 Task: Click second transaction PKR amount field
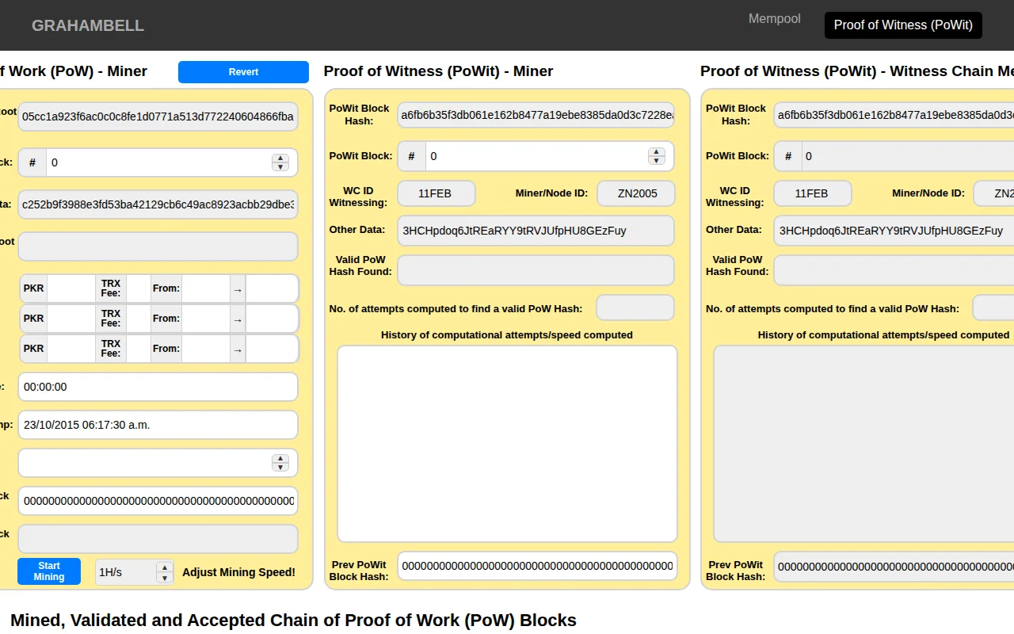(71, 319)
